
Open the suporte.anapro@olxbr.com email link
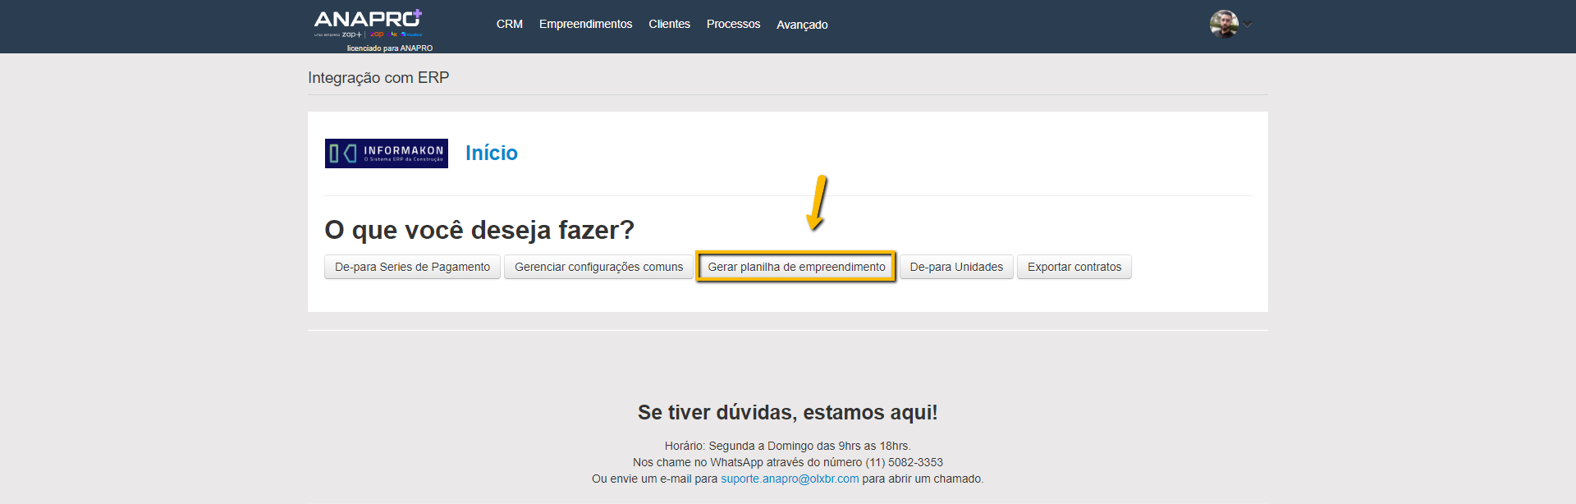point(790,479)
